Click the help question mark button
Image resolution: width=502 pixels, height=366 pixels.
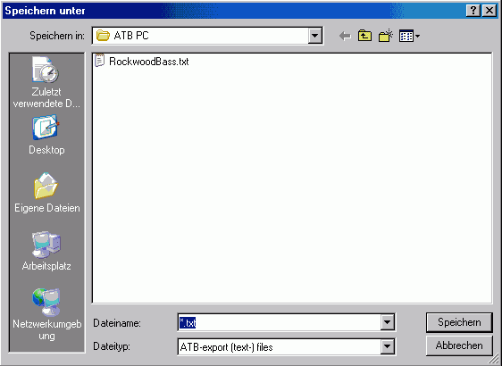pos(473,11)
